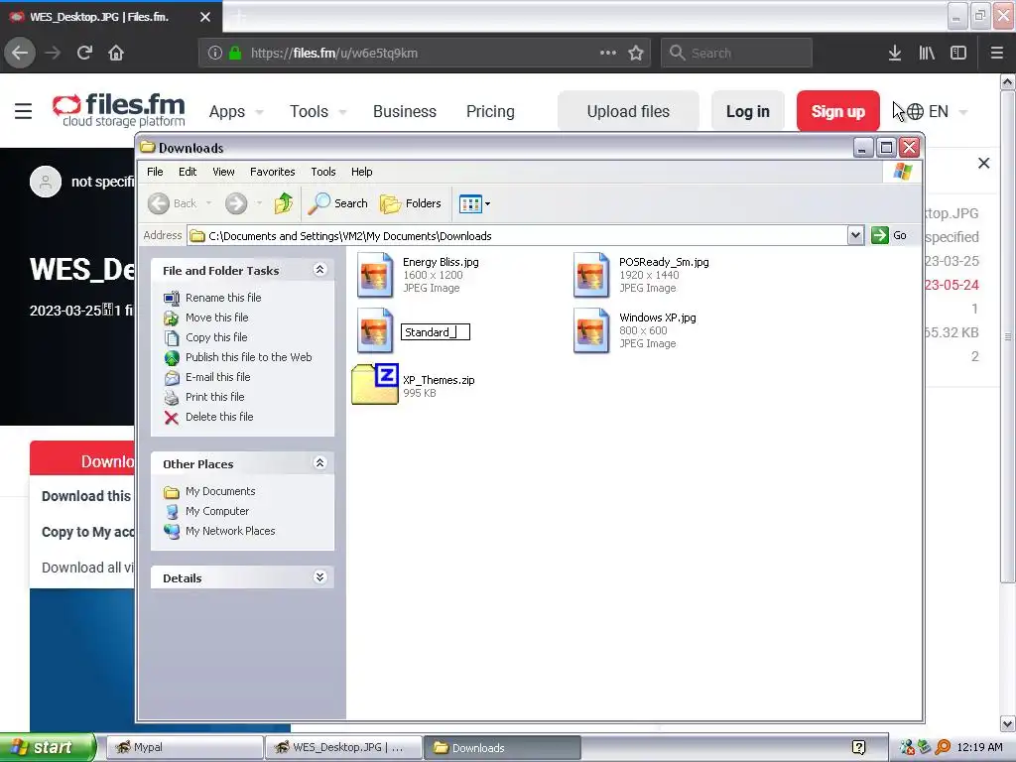1016x762 pixels.
Task: Collapse Other Places panel
Action: [x=320, y=462]
